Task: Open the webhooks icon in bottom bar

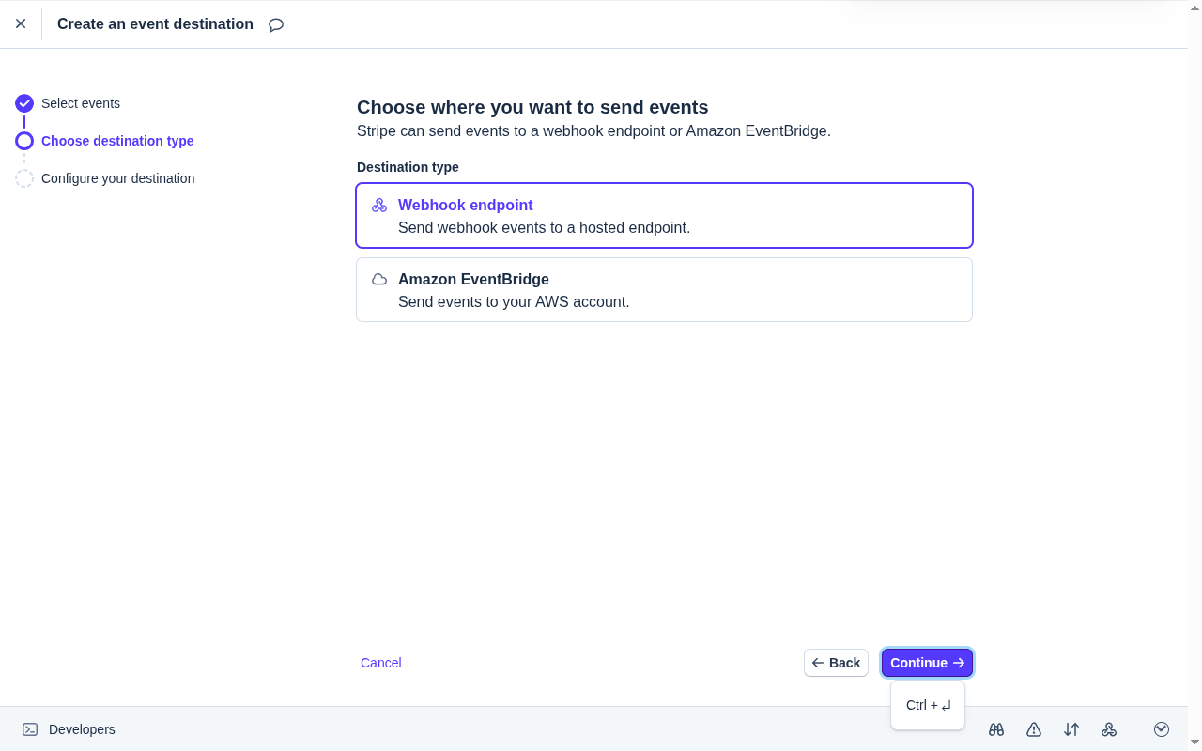Action: (1109, 729)
